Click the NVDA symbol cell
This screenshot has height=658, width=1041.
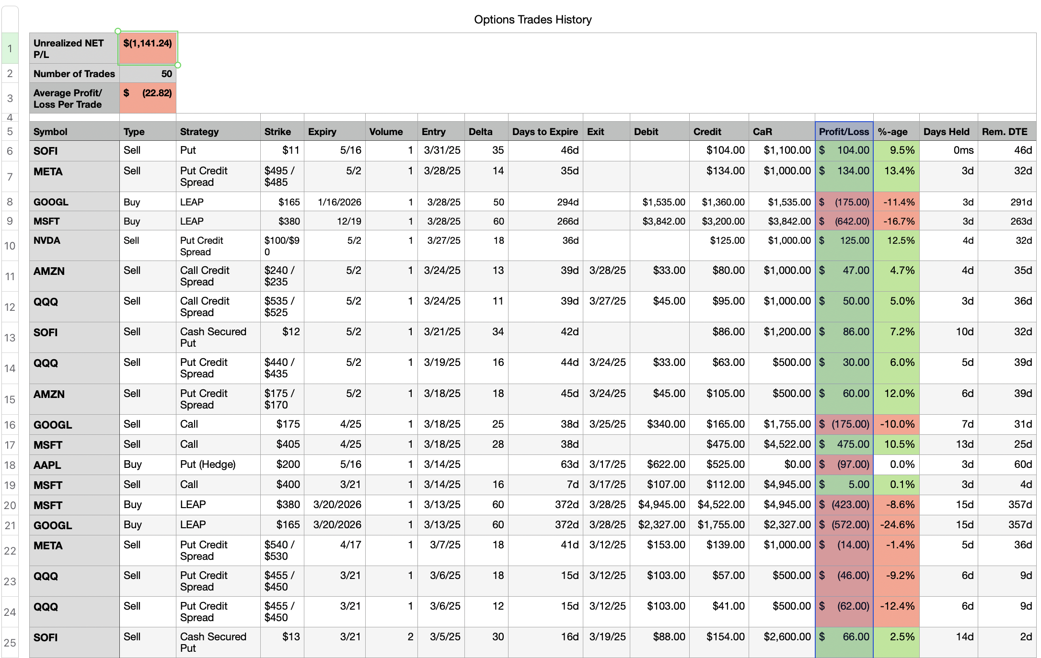coord(74,246)
